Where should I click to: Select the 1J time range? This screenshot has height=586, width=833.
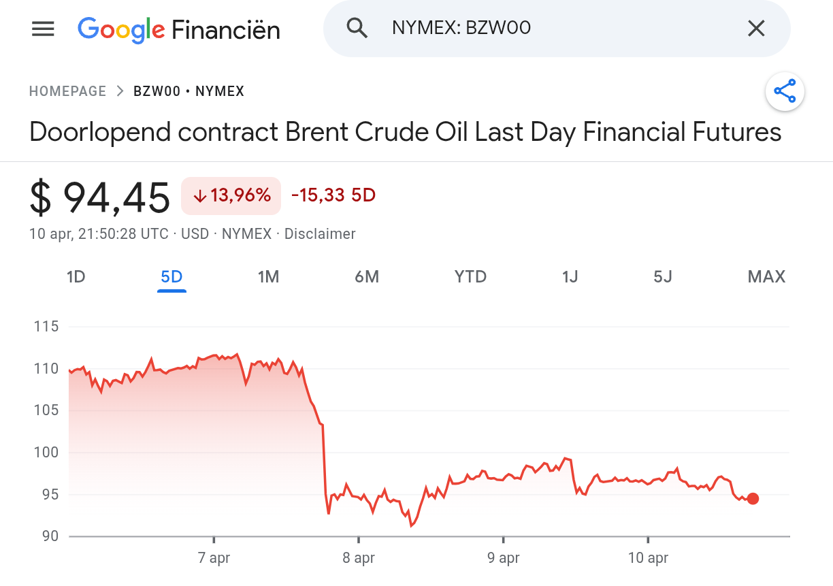tap(570, 277)
